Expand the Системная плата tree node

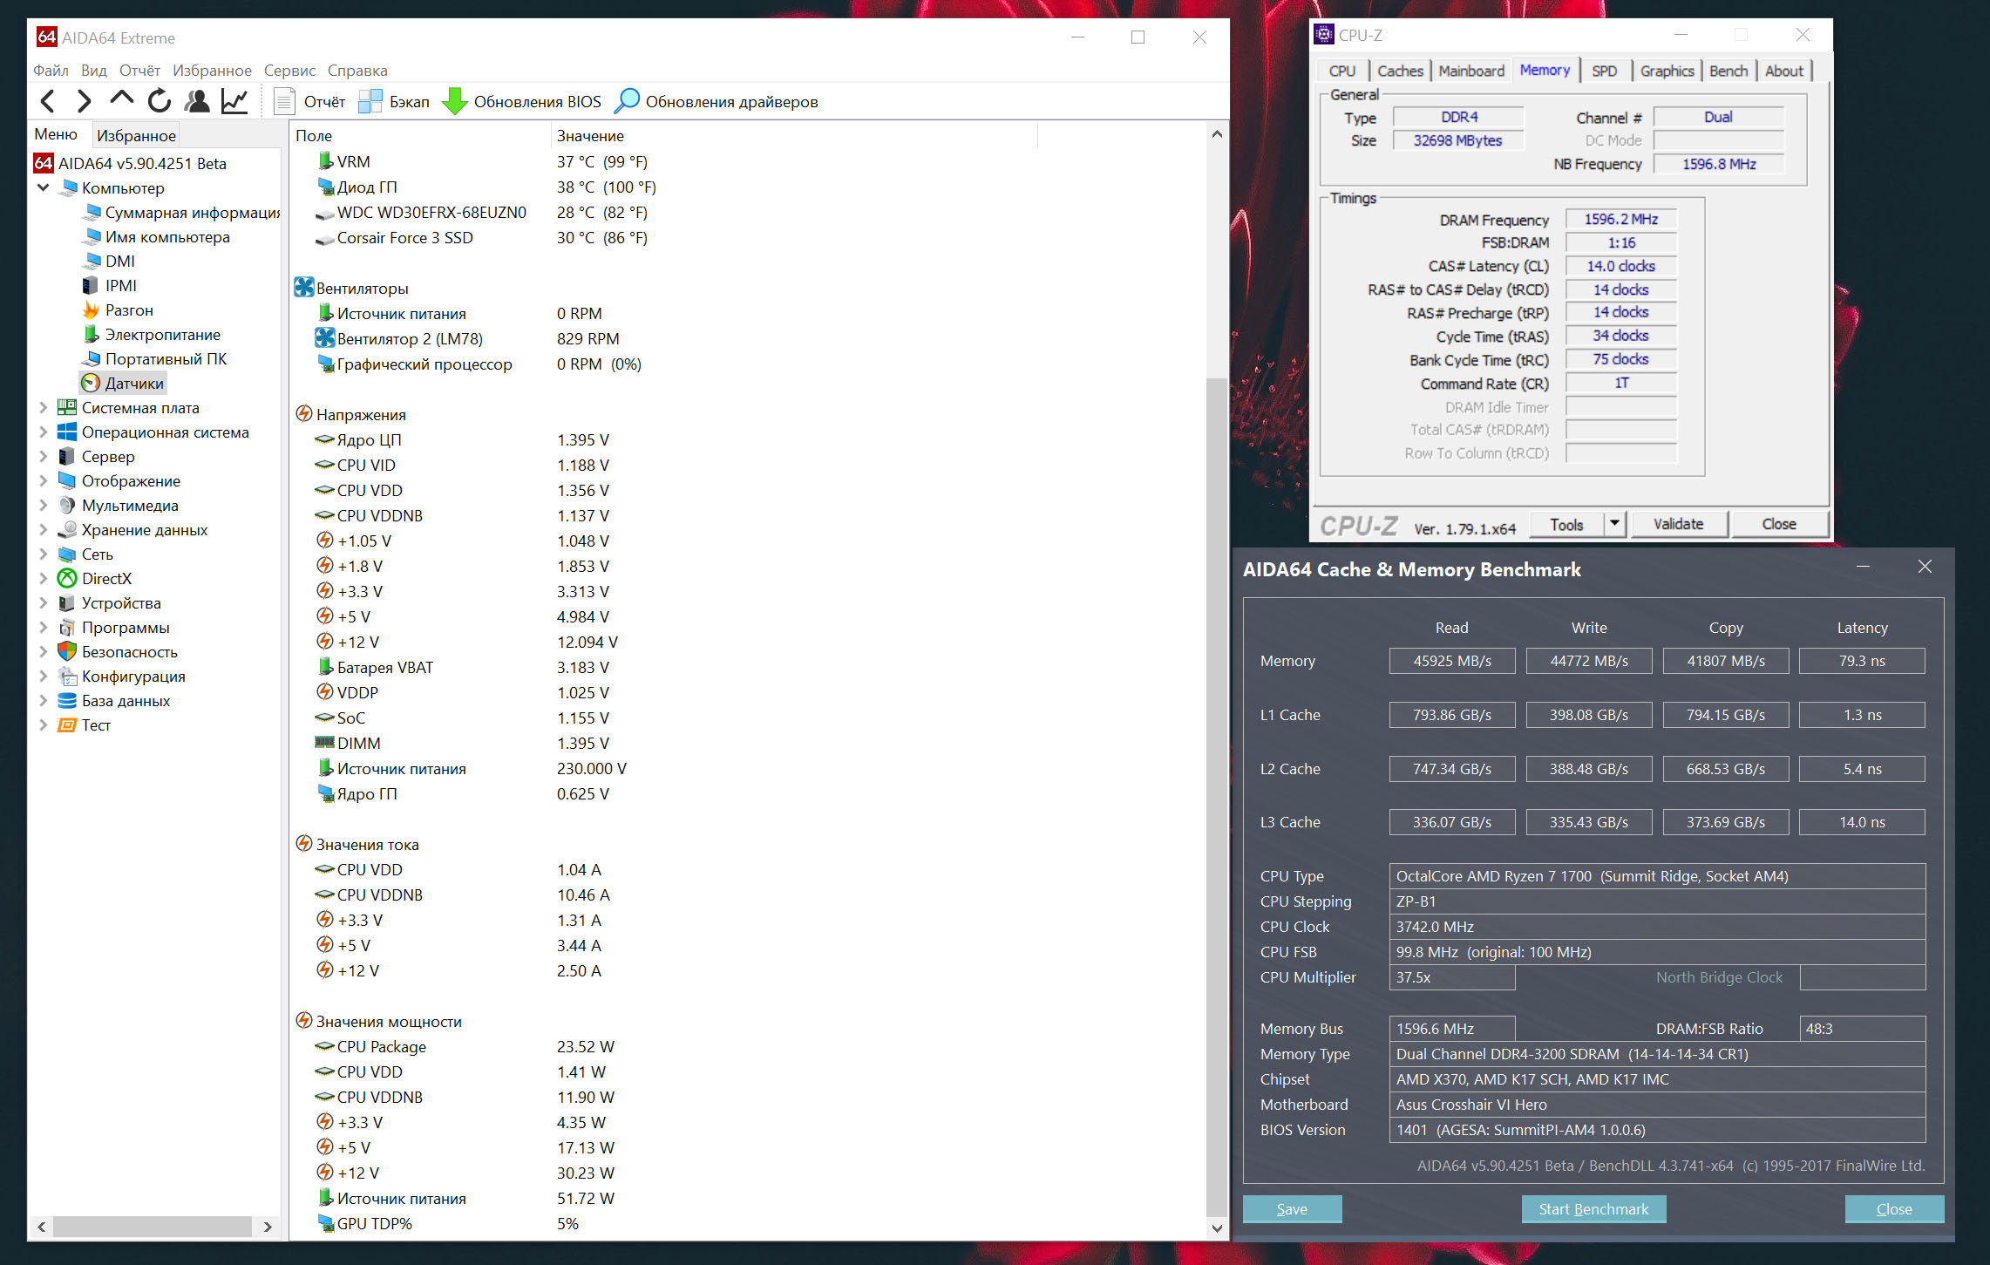pyautogui.click(x=43, y=408)
